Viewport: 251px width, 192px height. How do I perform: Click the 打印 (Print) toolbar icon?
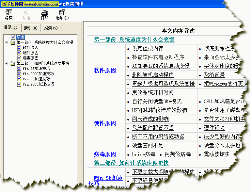pyautogui.click(x=44, y=13)
